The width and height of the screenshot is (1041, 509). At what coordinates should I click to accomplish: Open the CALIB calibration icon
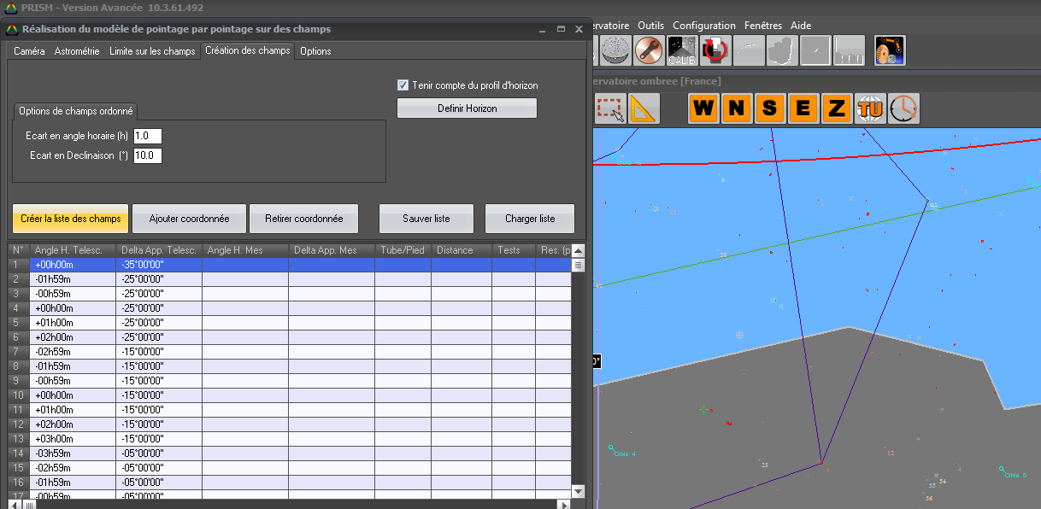681,51
